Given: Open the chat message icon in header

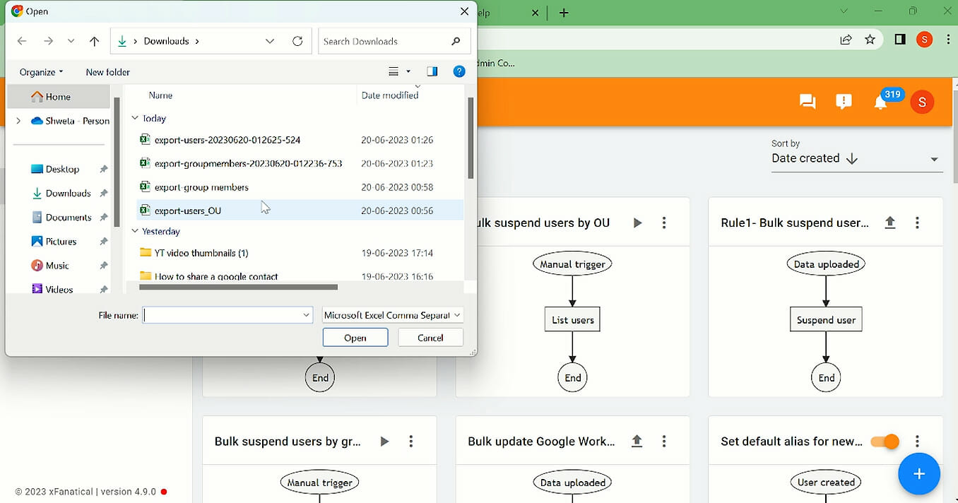Looking at the screenshot, I should [x=807, y=102].
